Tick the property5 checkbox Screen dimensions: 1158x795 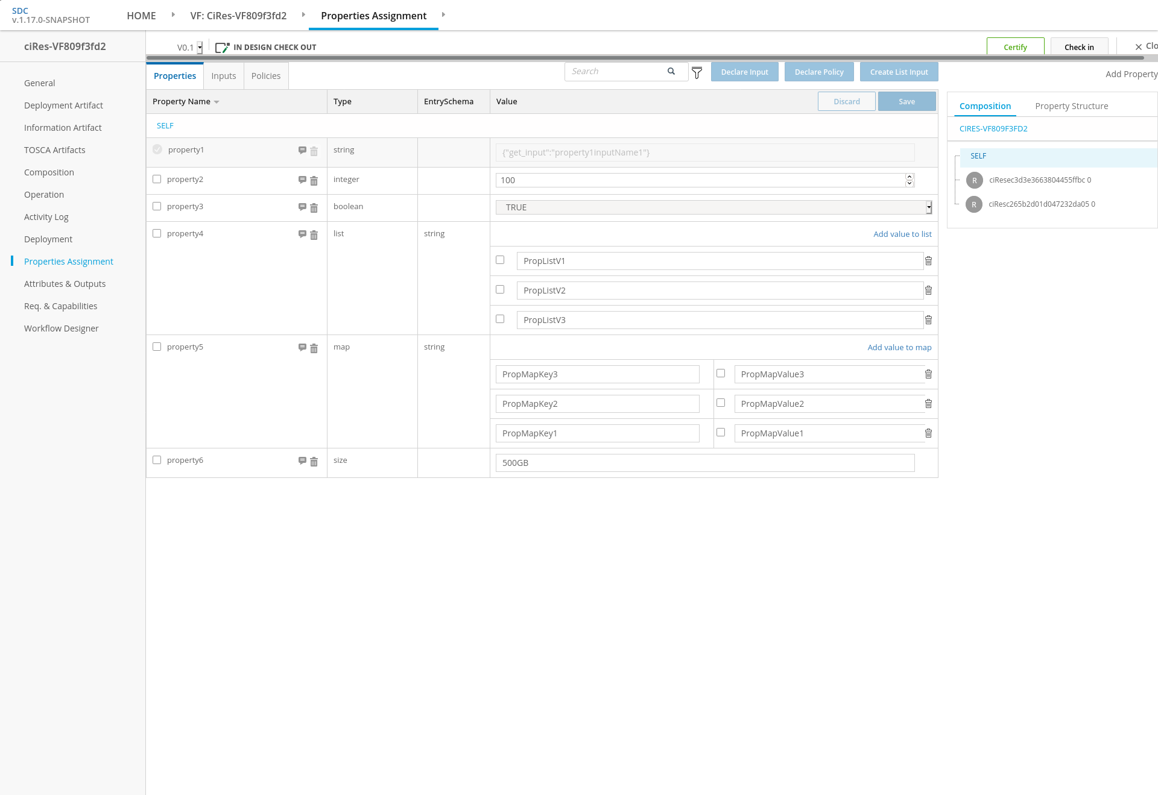(x=157, y=347)
